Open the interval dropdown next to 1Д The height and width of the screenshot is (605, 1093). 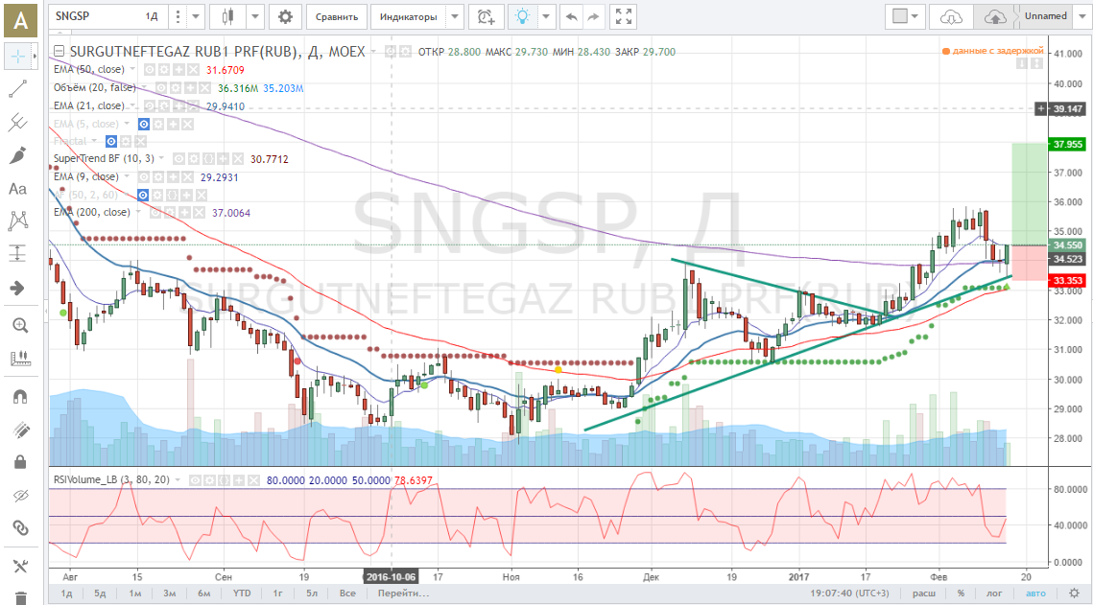196,16
